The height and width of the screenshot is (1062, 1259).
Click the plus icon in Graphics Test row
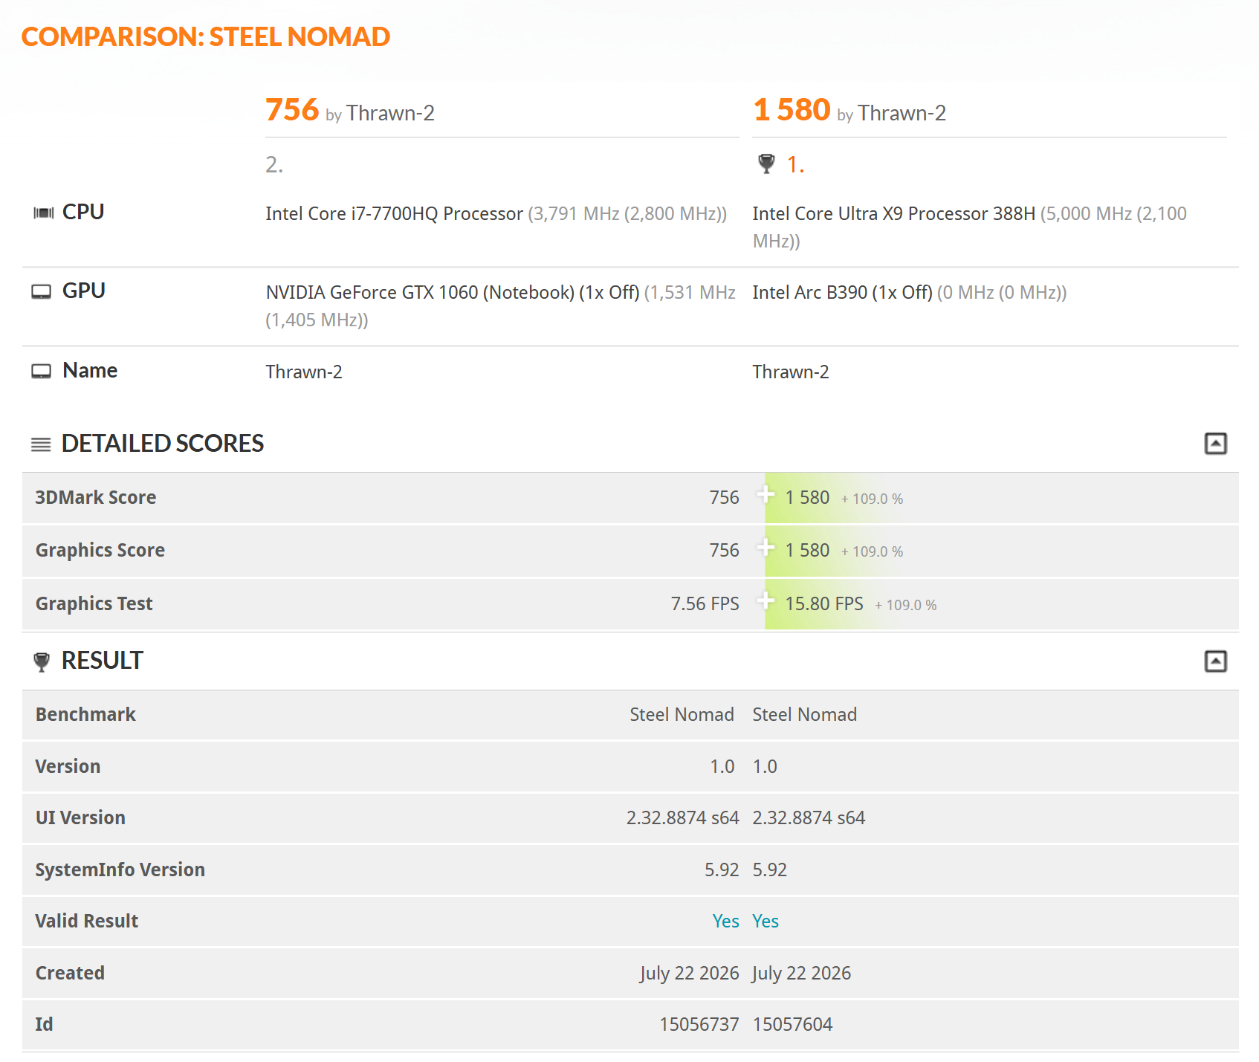pos(766,600)
